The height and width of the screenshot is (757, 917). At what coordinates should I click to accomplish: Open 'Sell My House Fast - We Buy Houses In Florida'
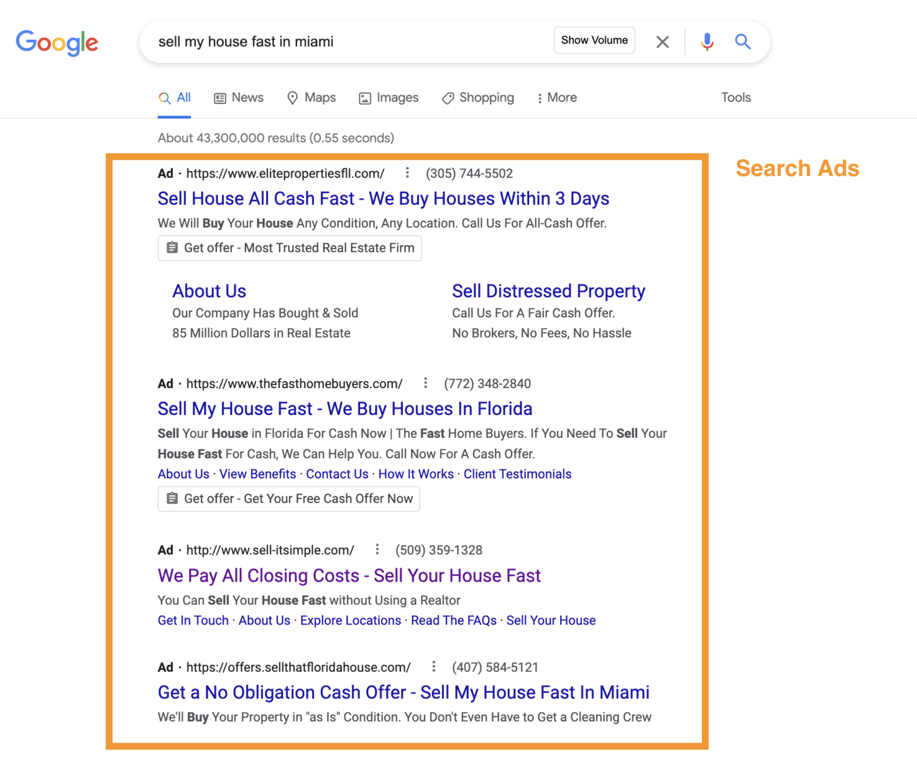(345, 409)
